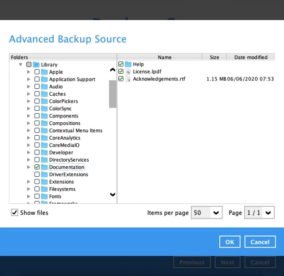The width and height of the screenshot is (284, 276).
Task: Click the CoreAnalytics folder icon
Action: (44, 138)
